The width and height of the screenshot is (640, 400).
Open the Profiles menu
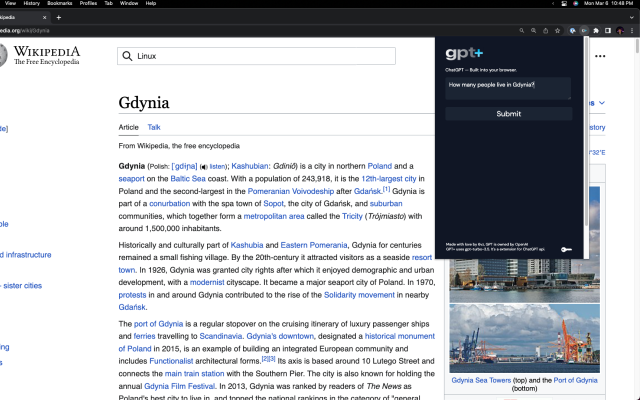[x=88, y=3]
